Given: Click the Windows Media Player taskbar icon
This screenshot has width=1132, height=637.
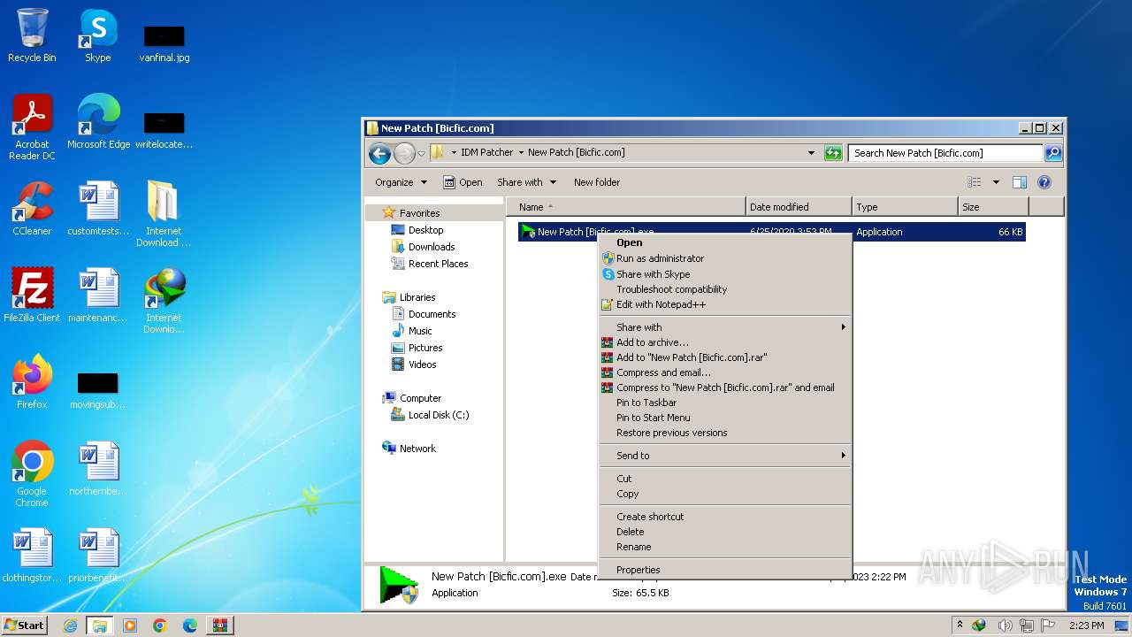Looking at the screenshot, I should [x=130, y=625].
